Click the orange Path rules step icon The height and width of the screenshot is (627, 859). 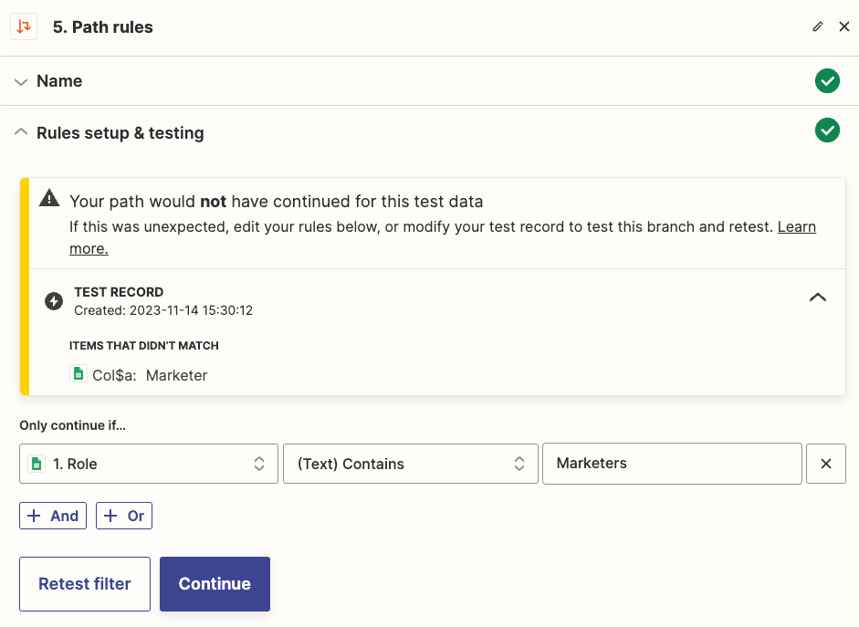click(24, 26)
